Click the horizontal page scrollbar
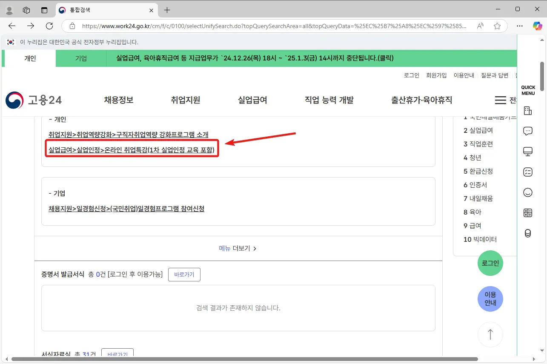547x364 pixels. (x=245, y=359)
